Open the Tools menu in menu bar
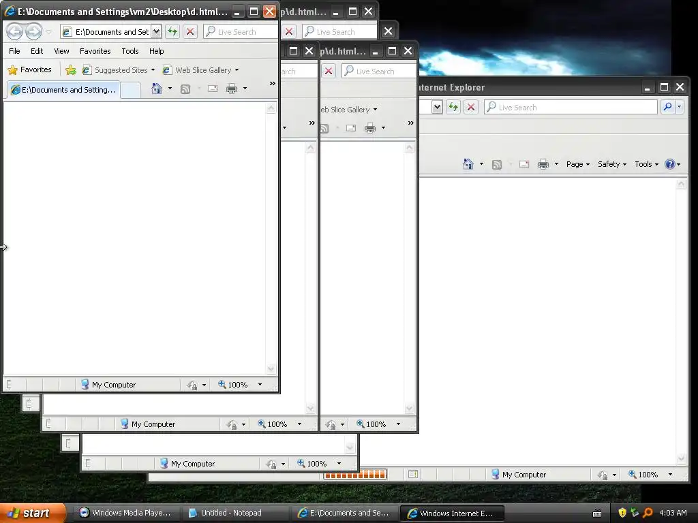698x523 pixels. (130, 51)
